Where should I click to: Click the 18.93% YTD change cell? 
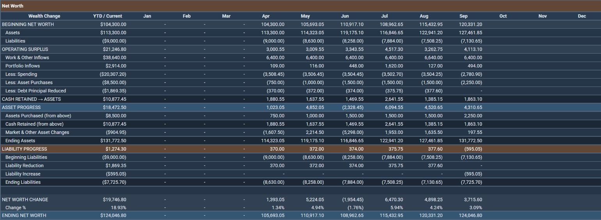[x=119, y=208]
